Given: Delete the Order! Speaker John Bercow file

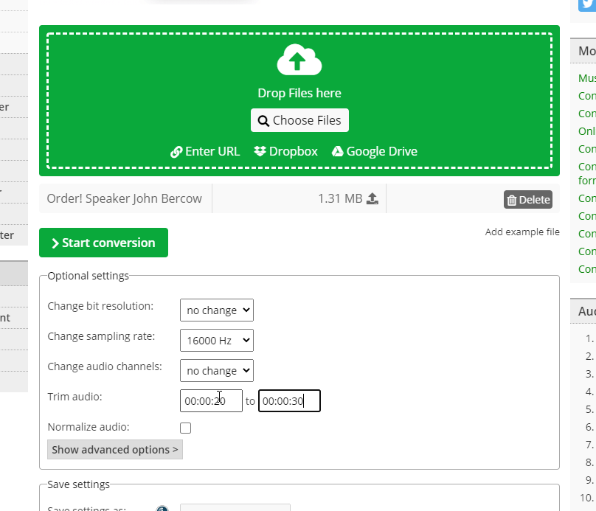Looking at the screenshot, I should coord(527,200).
